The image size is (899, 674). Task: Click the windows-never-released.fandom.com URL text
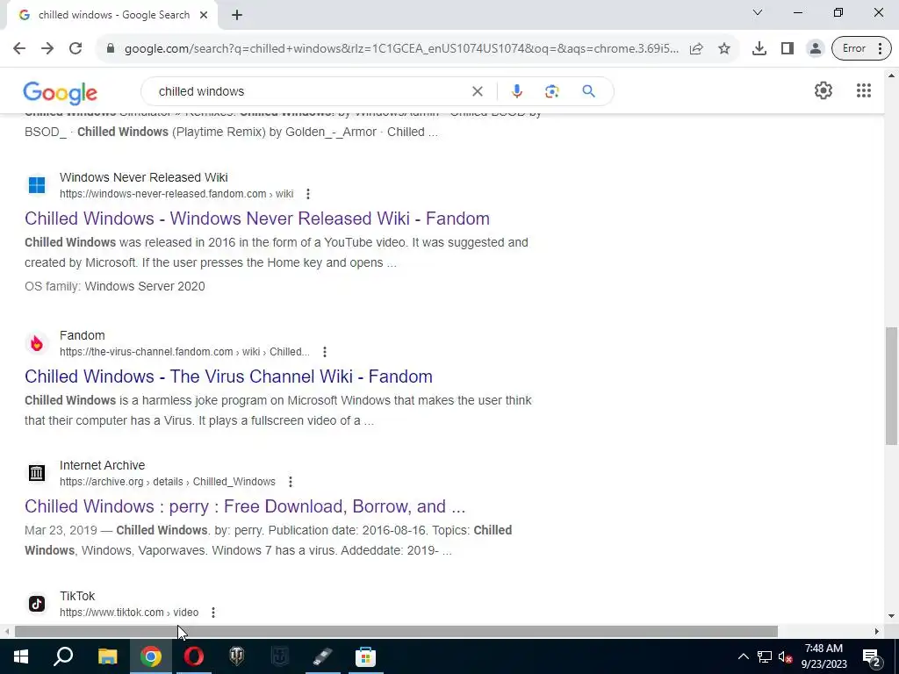(176, 194)
